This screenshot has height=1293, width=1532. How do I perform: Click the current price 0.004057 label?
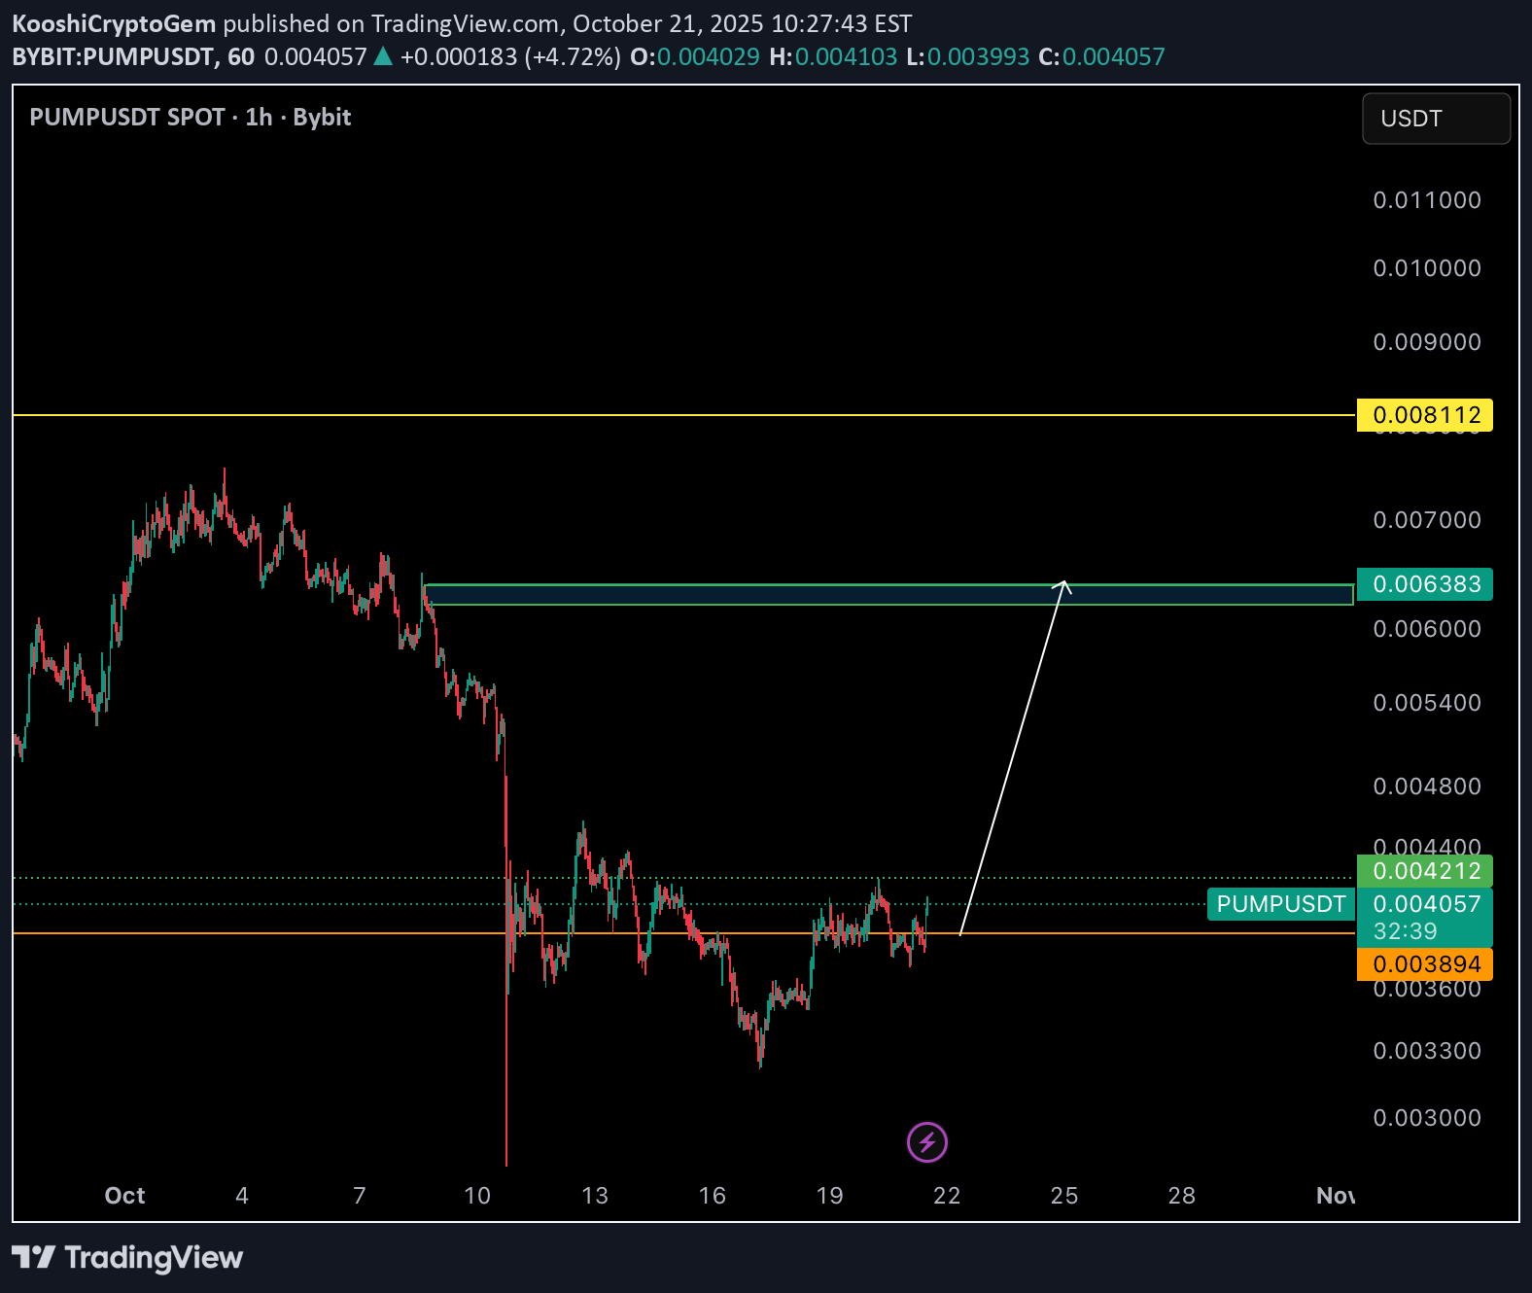click(x=1426, y=904)
